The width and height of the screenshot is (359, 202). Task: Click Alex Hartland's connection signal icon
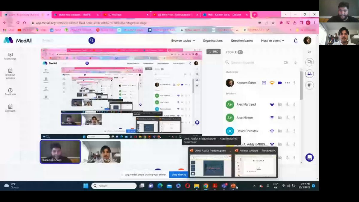(272, 104)
